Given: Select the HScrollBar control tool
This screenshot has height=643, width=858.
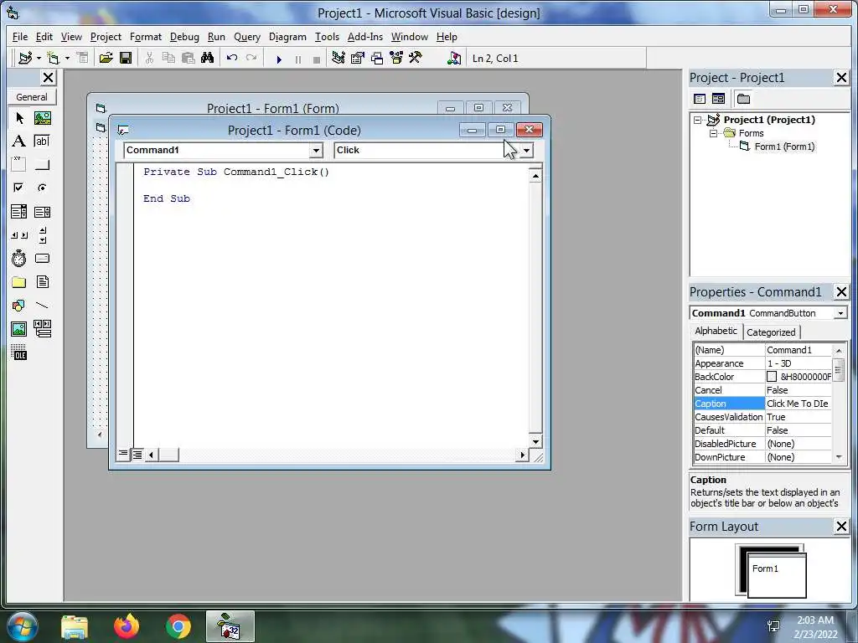Looking at the screenshot, I should pos(19,235).
